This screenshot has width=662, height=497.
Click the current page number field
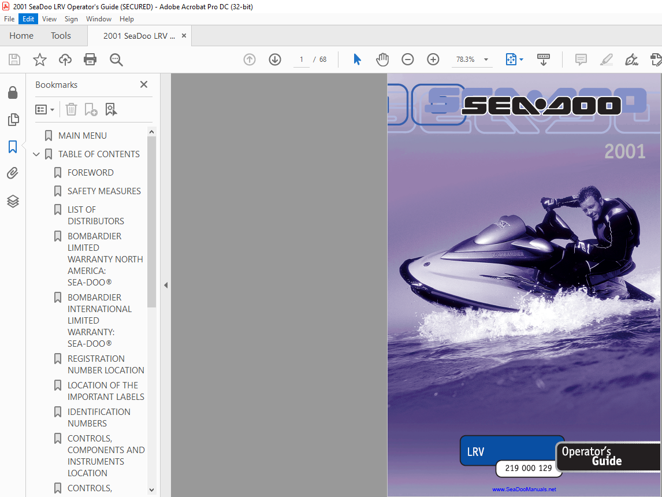pos(302,60)
